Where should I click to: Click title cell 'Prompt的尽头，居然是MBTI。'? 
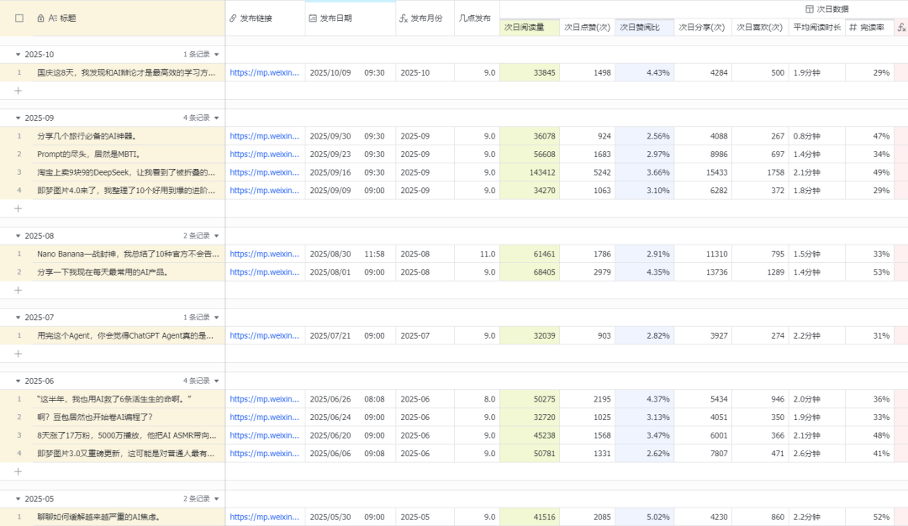point(128,155)
